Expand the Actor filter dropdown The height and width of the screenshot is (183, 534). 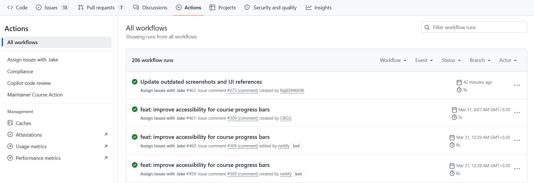coord(508,60)
